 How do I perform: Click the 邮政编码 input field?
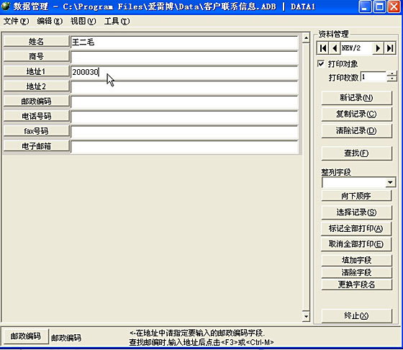tap(184, 102)
